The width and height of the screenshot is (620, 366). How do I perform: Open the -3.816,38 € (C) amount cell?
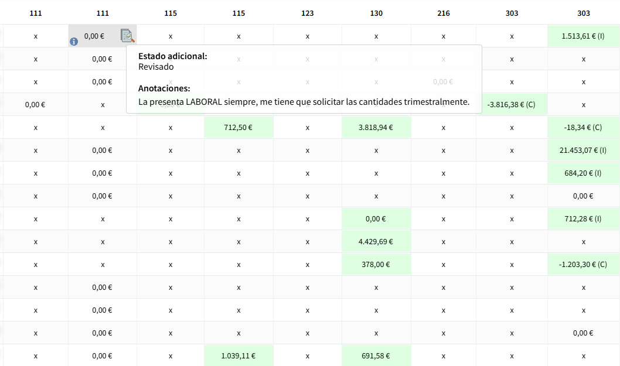[511, 104]
